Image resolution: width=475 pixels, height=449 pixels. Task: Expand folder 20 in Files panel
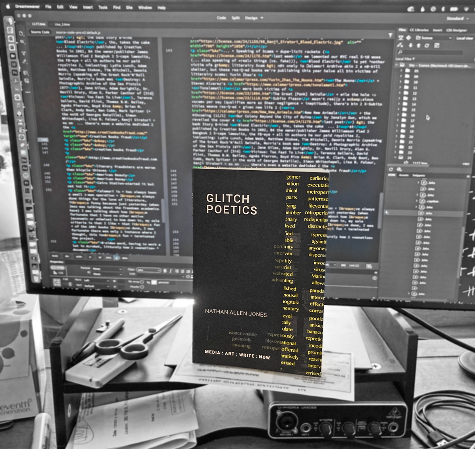(x=396, y=136)
